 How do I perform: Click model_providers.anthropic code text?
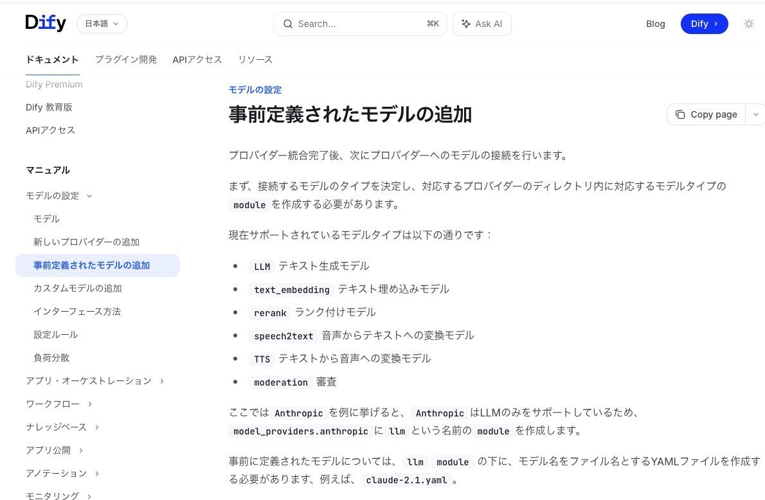coord(301,431)
